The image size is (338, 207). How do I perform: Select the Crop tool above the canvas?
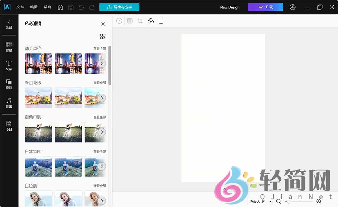click(x=140, y=21)
